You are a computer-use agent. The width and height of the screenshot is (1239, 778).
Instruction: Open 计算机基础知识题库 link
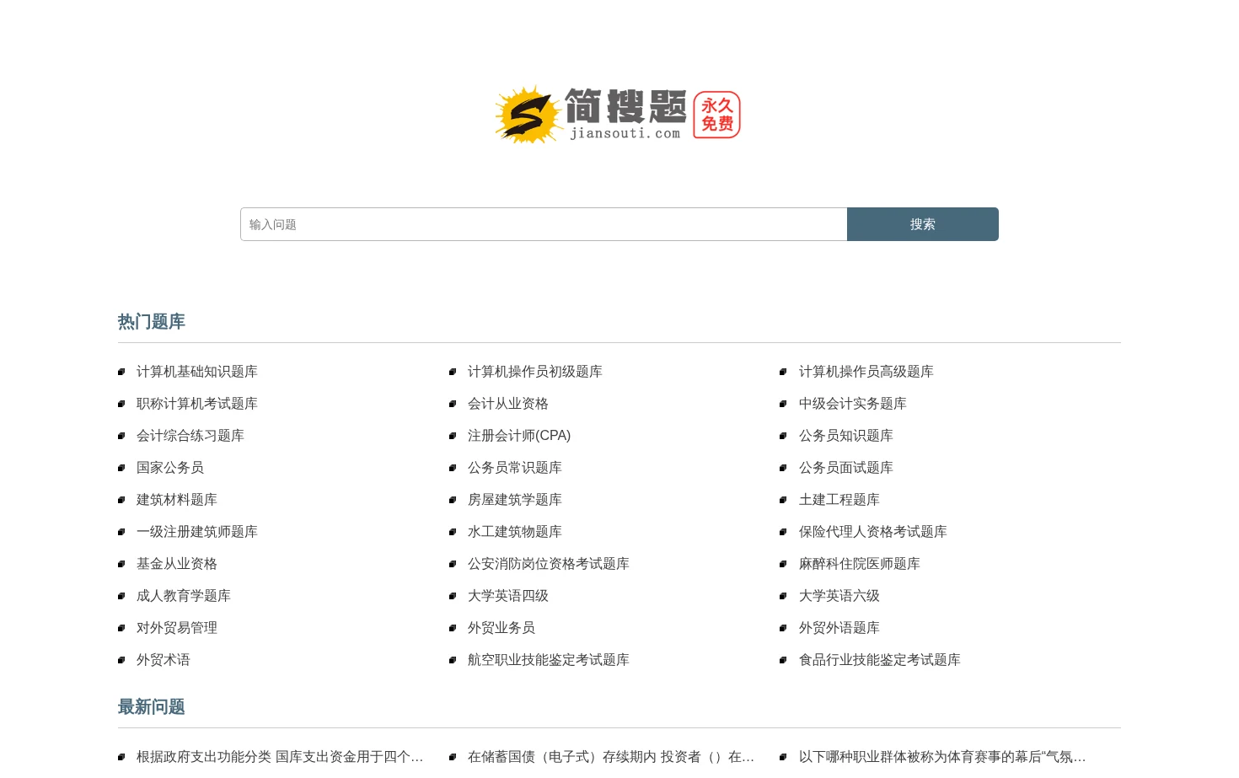pyautogui.click(x=197, y=372)
